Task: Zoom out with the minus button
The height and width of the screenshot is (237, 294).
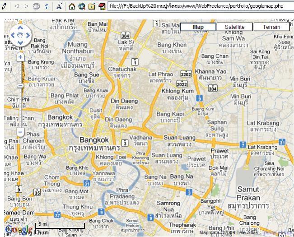Action: coord(20,132)
